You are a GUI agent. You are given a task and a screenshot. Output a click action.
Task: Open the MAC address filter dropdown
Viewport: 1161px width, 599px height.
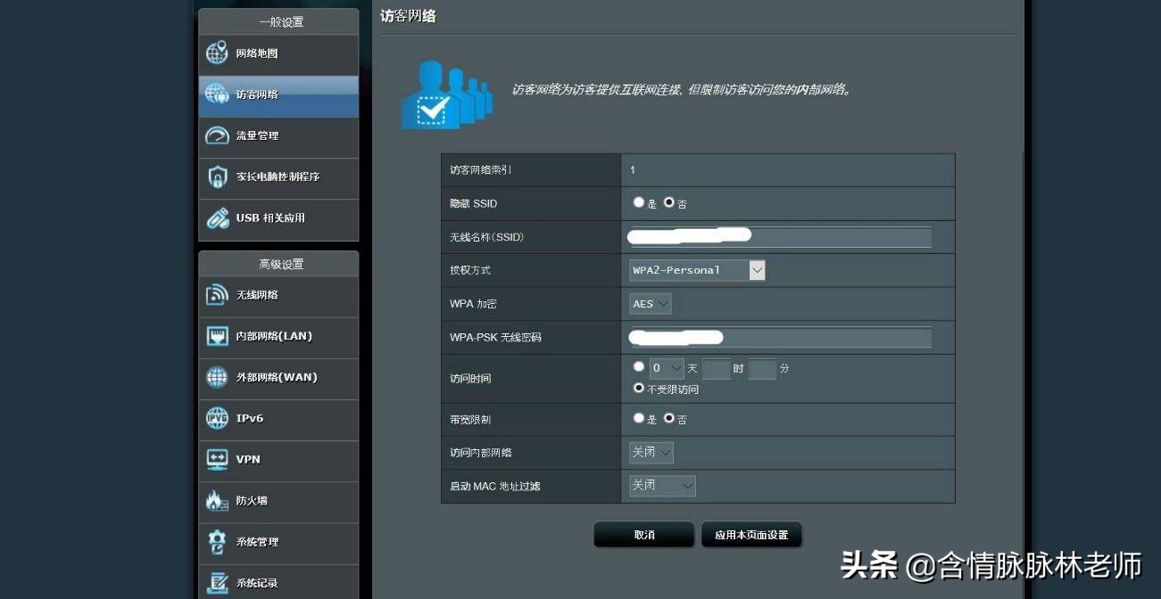pos(662,485)
